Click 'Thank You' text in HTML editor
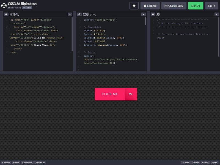Screen dimensions: 220x165 40,45
